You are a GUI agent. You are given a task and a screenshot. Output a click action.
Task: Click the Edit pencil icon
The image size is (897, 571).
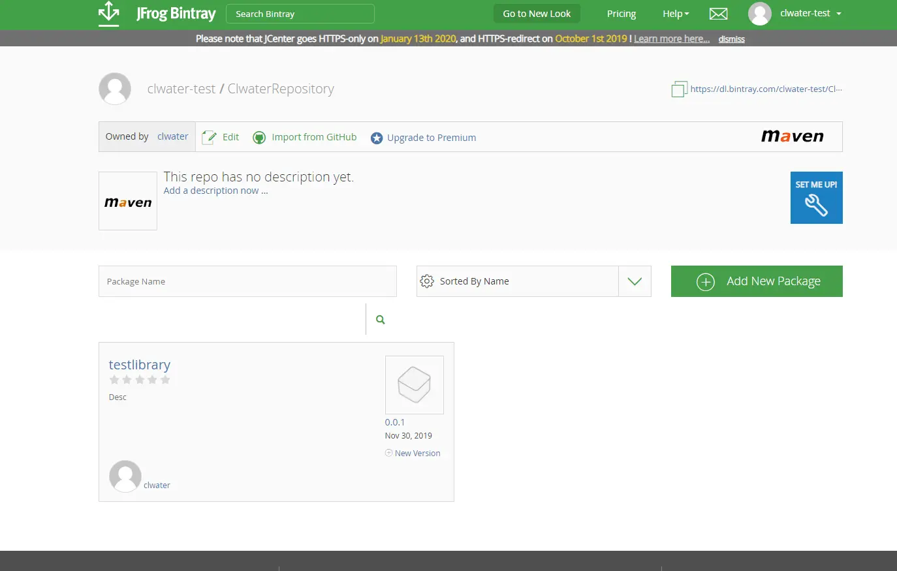click(209, 137)
